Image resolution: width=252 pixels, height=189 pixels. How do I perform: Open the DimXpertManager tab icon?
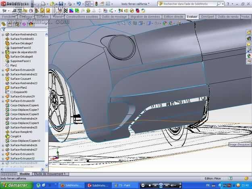coord(24,24)
